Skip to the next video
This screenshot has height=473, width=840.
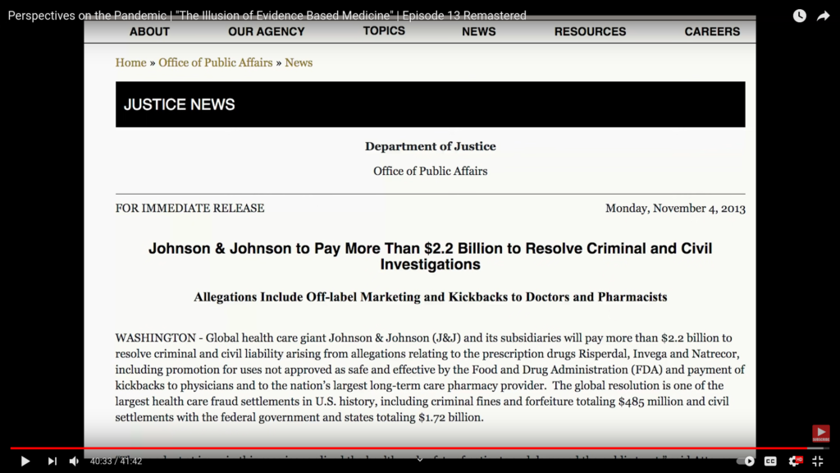(x=52, y=462)
